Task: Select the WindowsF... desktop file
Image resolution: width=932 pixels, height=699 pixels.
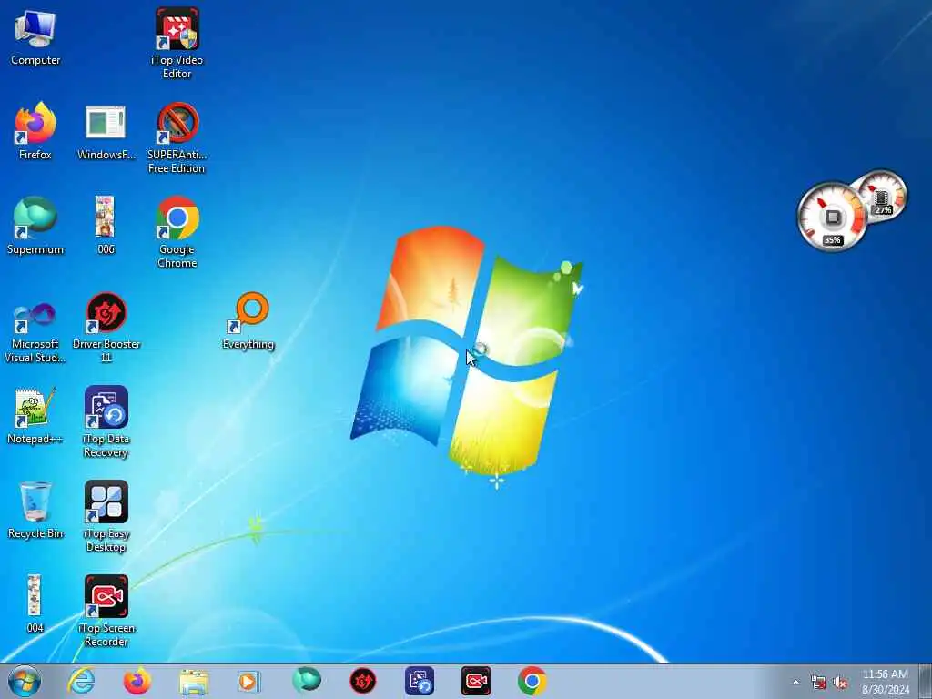Action: tap(106, 131)
